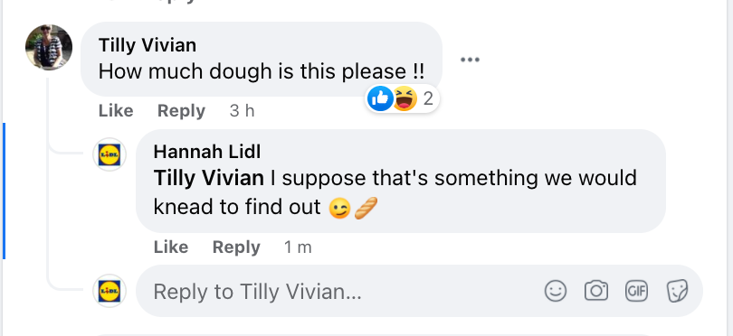Viewport: 733px width, 336px height.
Task: Like Hannah Lidl's knead reply
Action: point(171,247)
